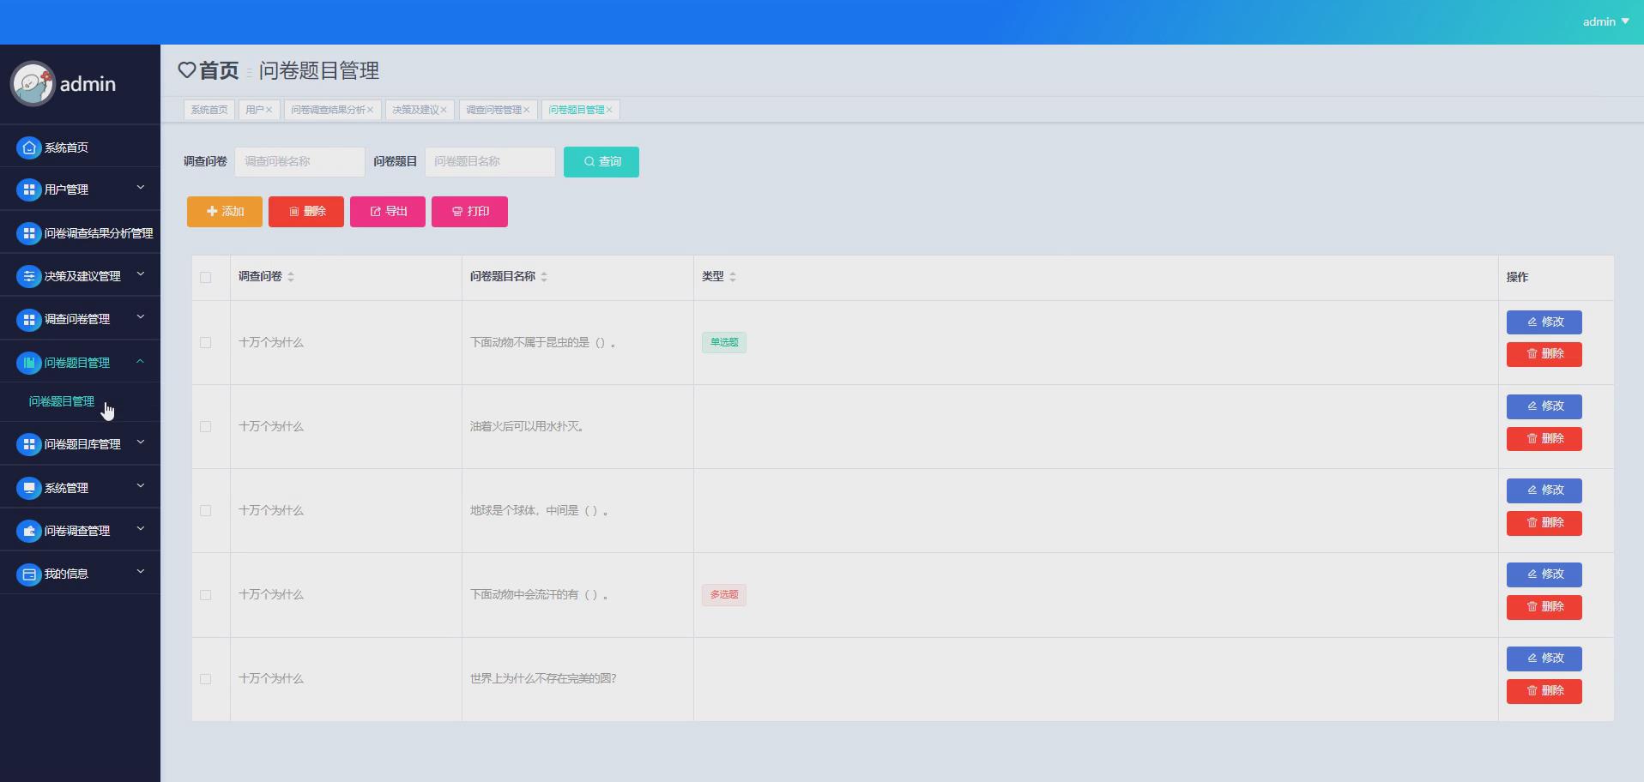This screenshot has height=782, width=1644.
Task: Click the 导出 export button
Action: point(388,211)
